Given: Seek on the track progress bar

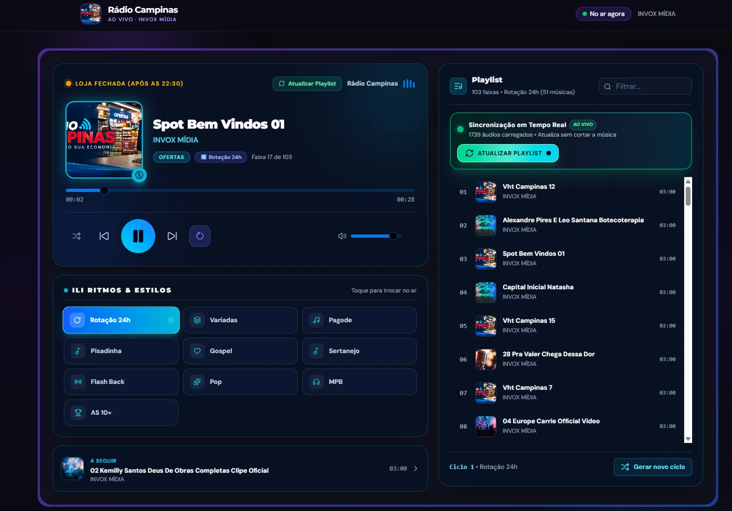Looking at the screenshot, I should click(x=240, y=190).
